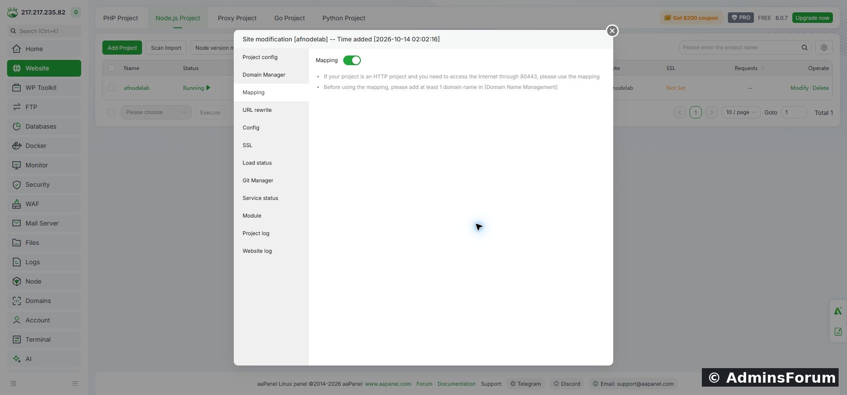Switch to the Python Project tab
The image size is (847, 395).
click(344, 18)
